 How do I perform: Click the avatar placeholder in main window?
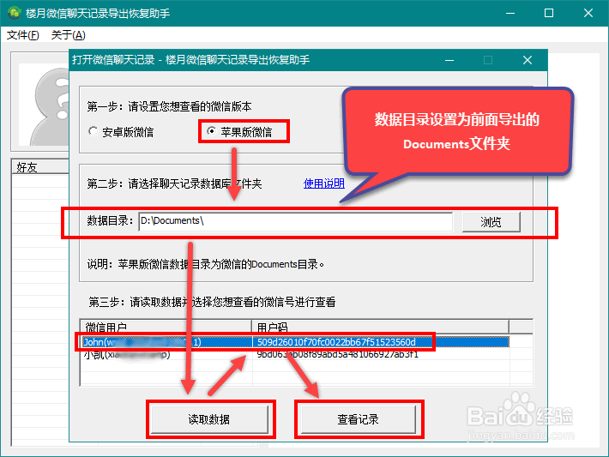coord(44,105)
